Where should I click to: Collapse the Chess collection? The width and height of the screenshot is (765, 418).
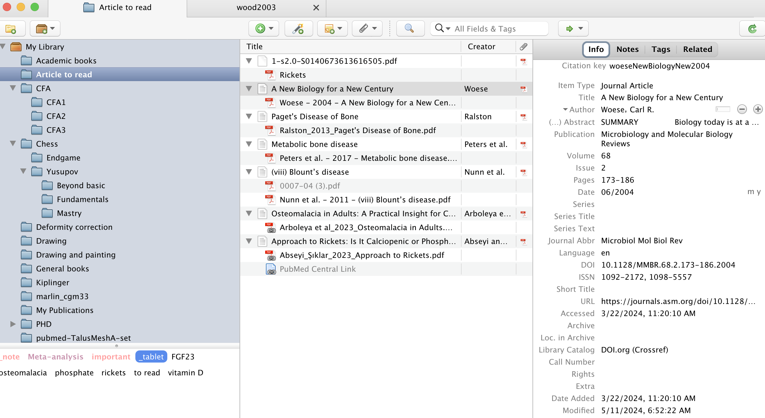point(13,144)
